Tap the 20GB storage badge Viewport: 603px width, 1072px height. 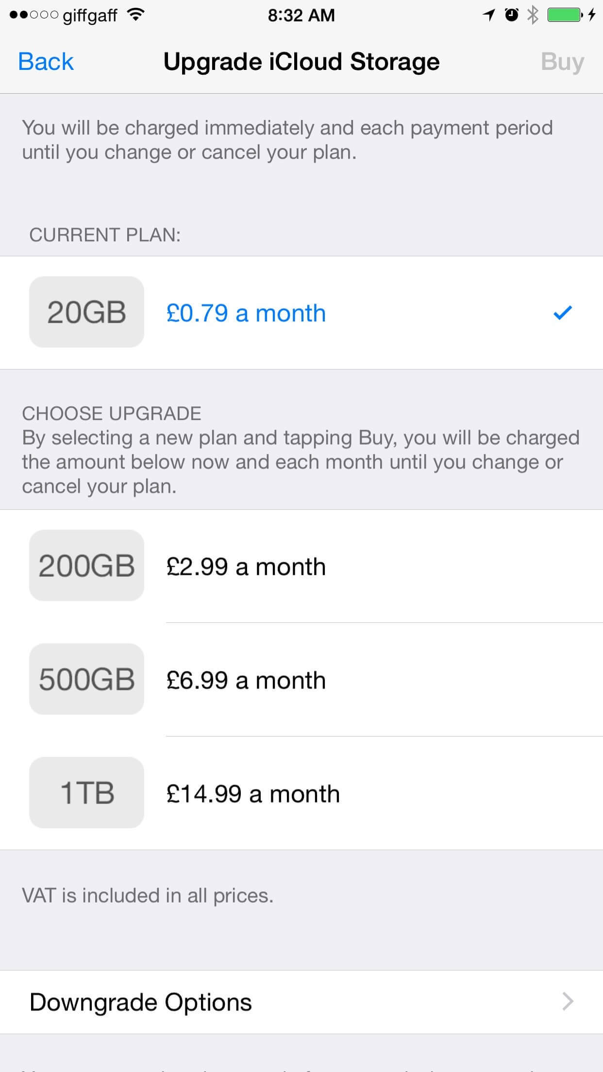tap(86, 312)
